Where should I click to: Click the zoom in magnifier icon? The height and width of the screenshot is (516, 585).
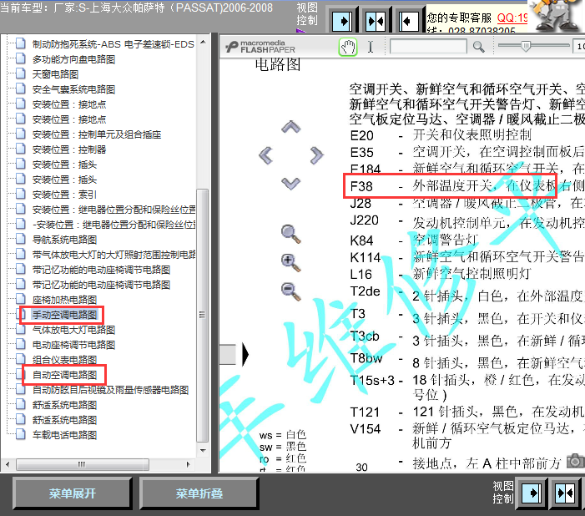point(290,262)
